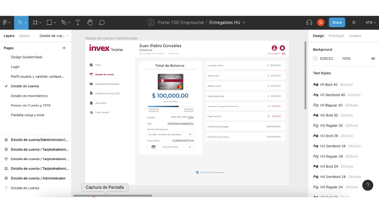379x213 pixels.
Task: Click the vertical canvas scrollbar
Action: click(x=305, y=75)
